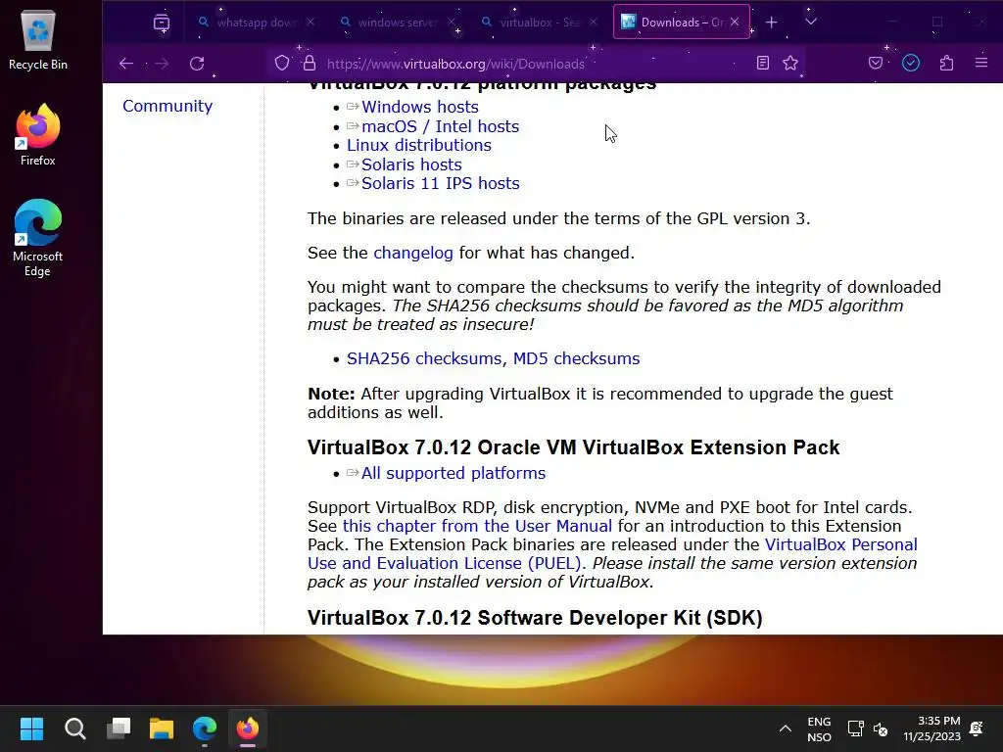This screenshot has height=752, width=1003.
Task: Open the blue checkmark toolbar icon
Action: pos(911,63)
